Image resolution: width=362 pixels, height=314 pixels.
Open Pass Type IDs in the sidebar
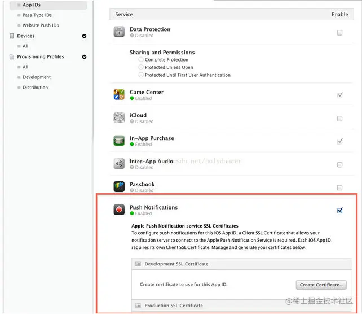click(37, 15)
